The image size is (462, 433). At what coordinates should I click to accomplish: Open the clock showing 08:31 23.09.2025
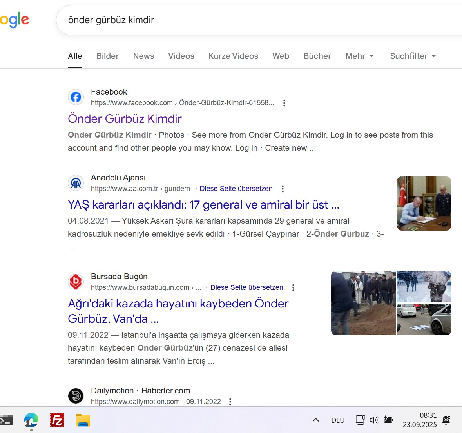[x=420, y=420]
